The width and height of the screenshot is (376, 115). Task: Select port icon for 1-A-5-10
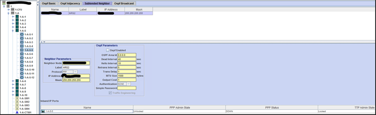click(22, 70)
